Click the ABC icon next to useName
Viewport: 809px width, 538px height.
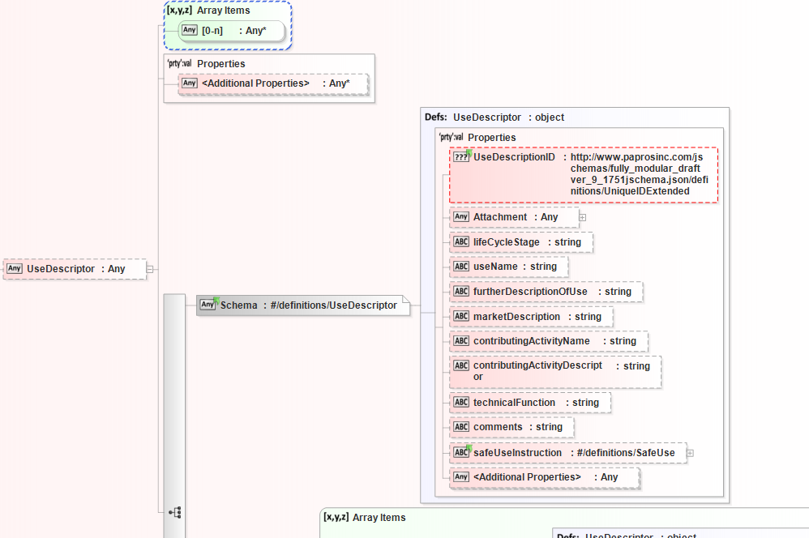coord(461,267)
